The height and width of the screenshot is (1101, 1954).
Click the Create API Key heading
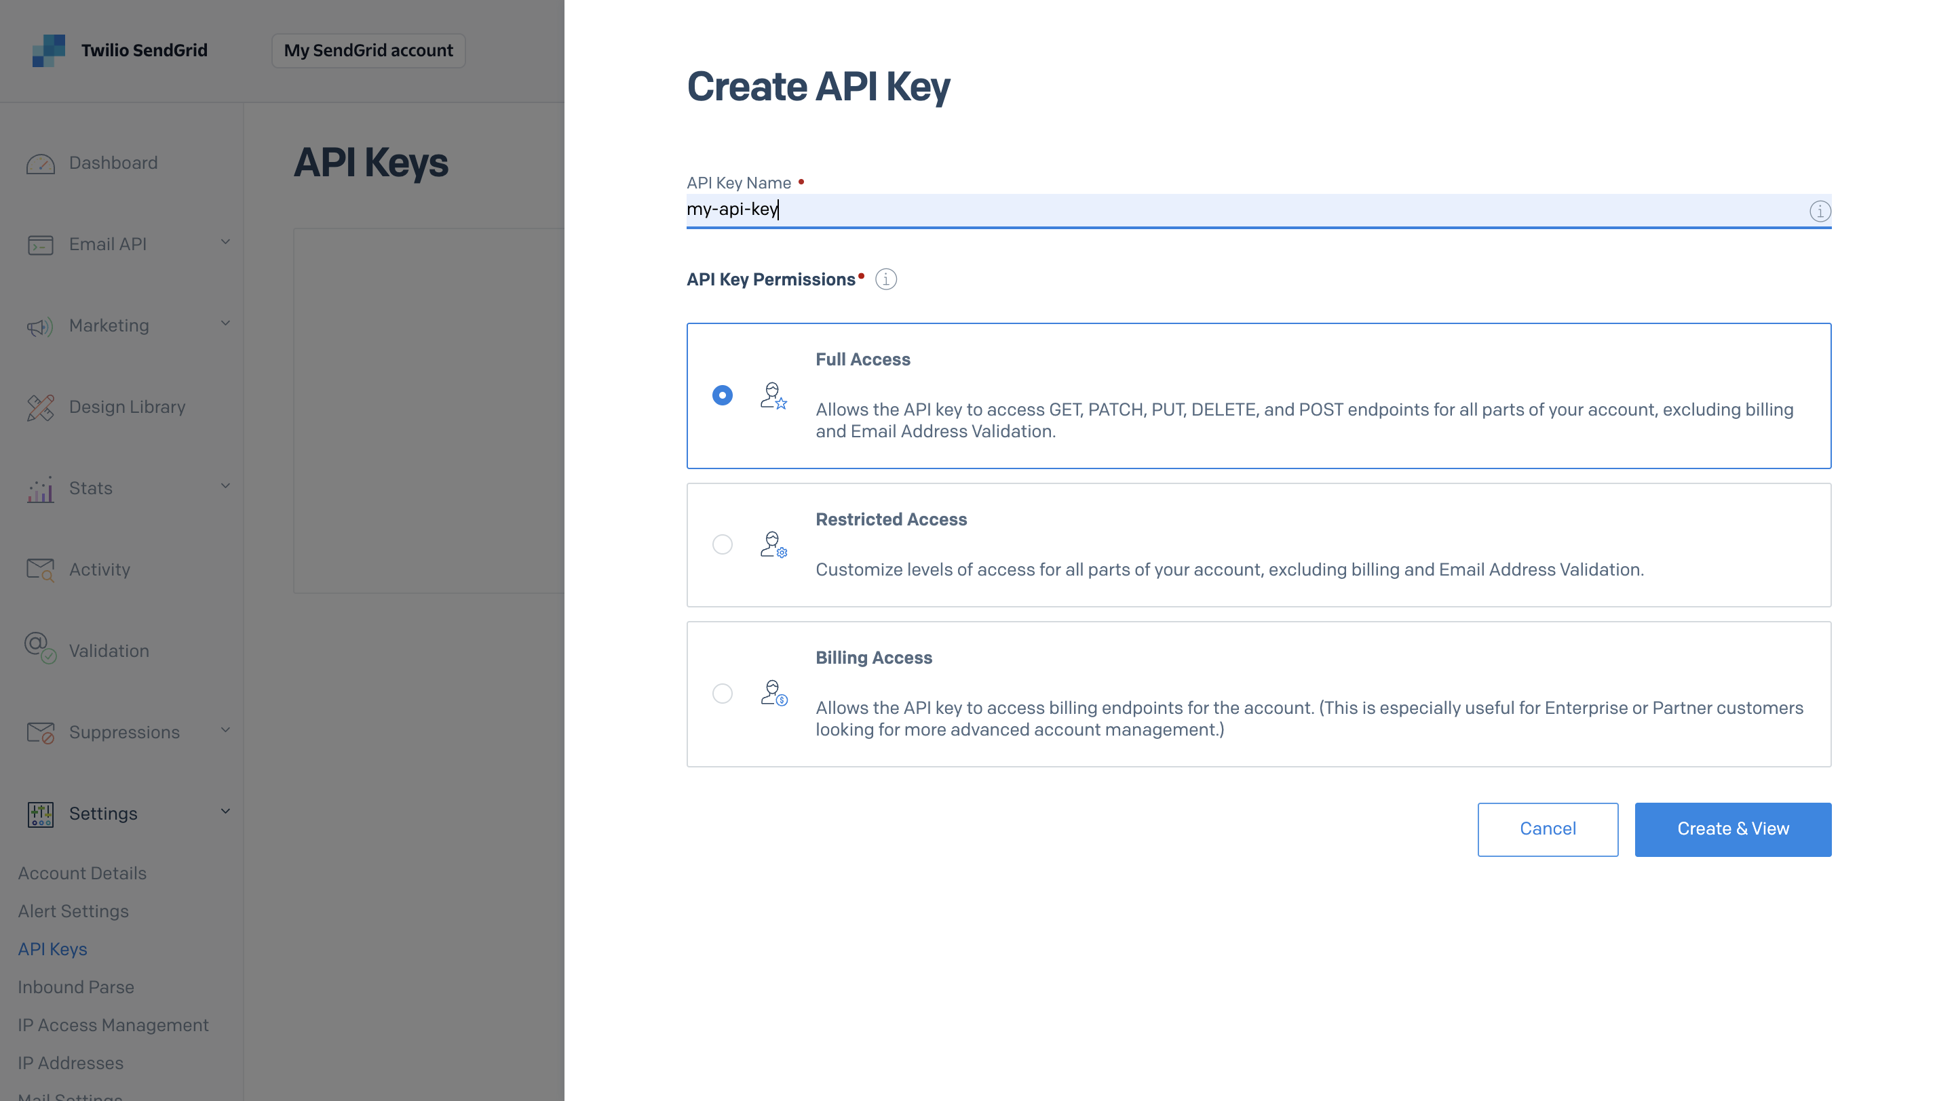818,86
